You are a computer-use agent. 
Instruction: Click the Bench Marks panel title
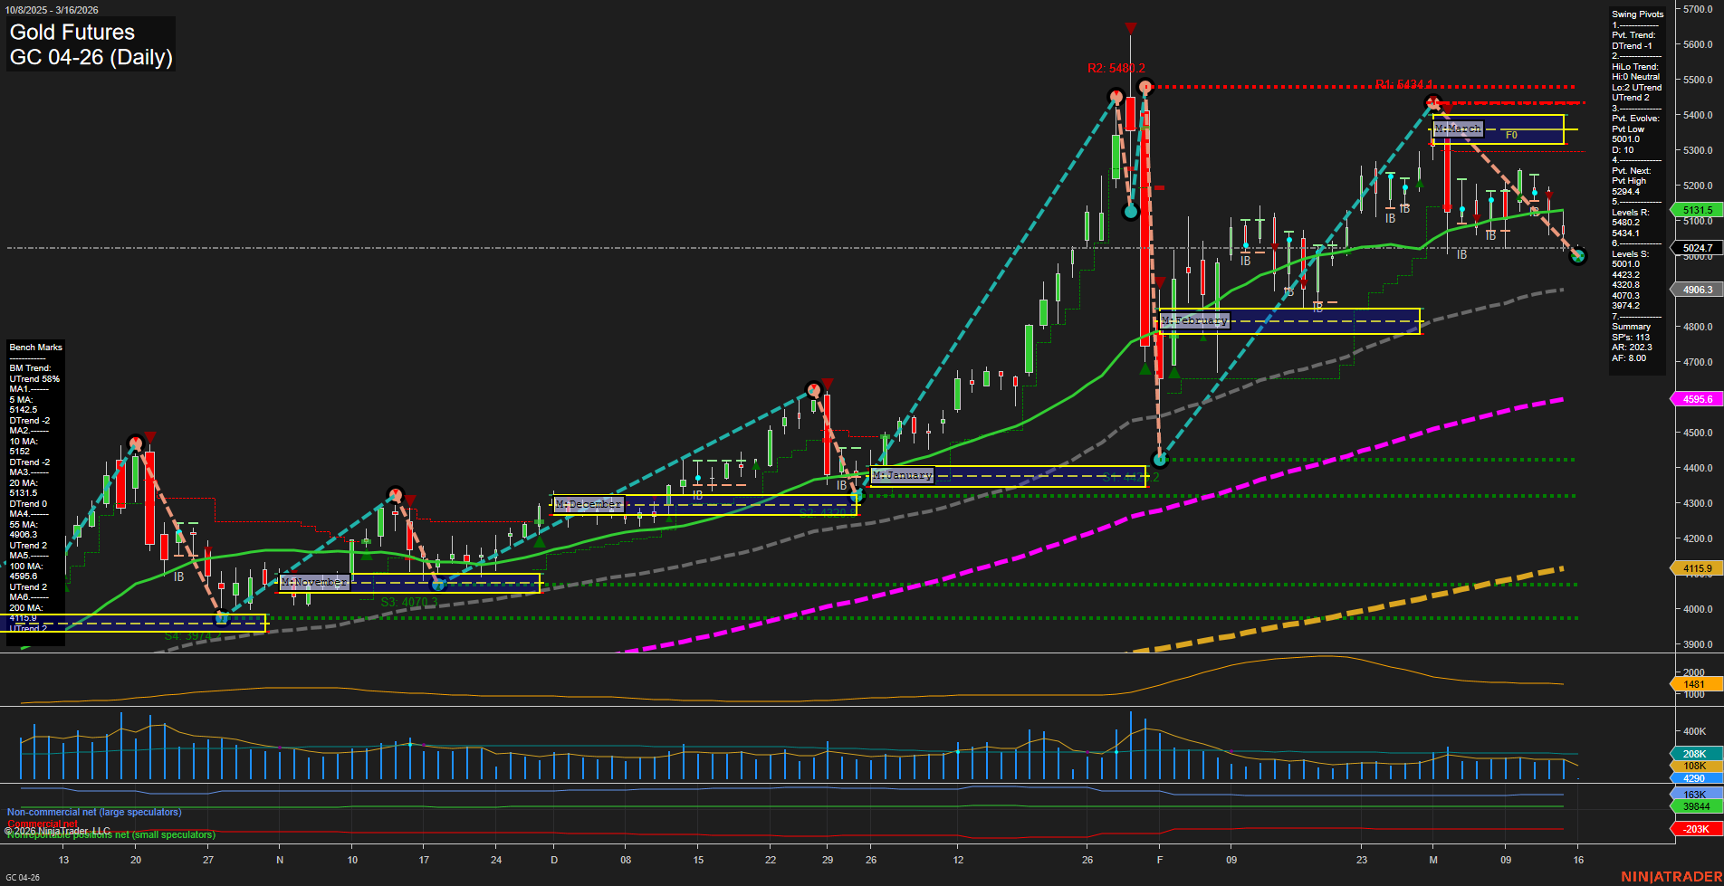(34, 347)
